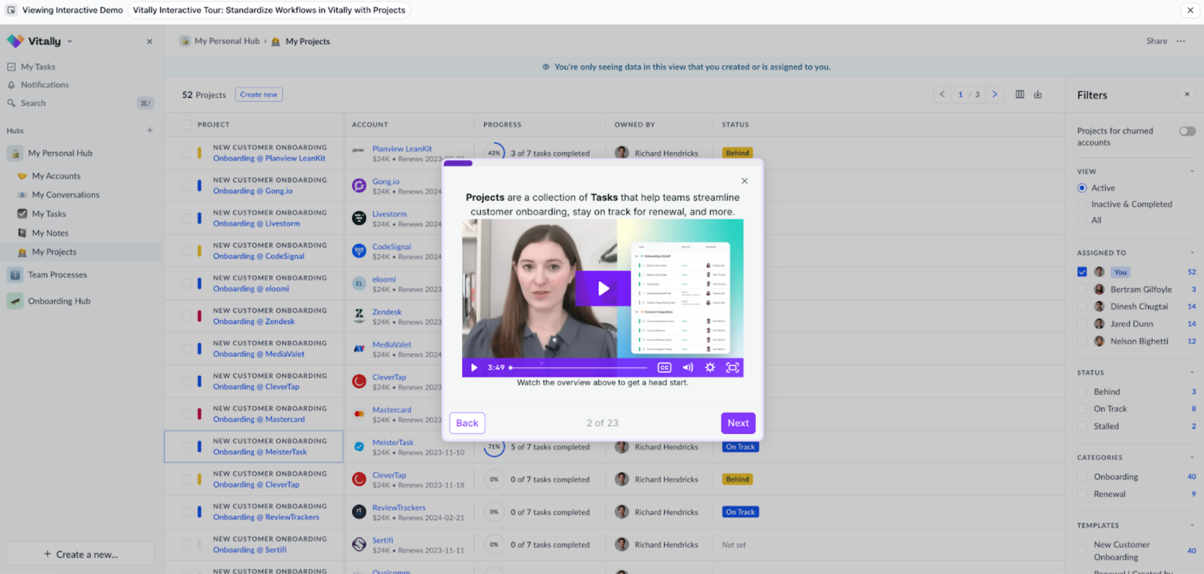This screenshot has width=1204, height=574.
Task: Close the interactive demo viewer
Action: pyautogui.click(x=1190, y=10)
